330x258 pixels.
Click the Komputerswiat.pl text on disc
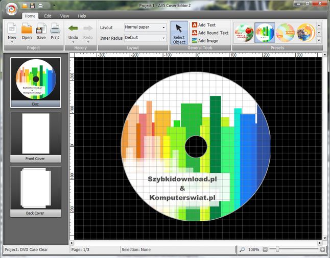tap(182, 198)
